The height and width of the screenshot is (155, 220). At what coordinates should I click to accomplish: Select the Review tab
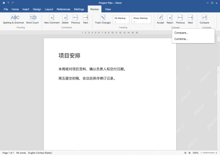coord(95,9)
